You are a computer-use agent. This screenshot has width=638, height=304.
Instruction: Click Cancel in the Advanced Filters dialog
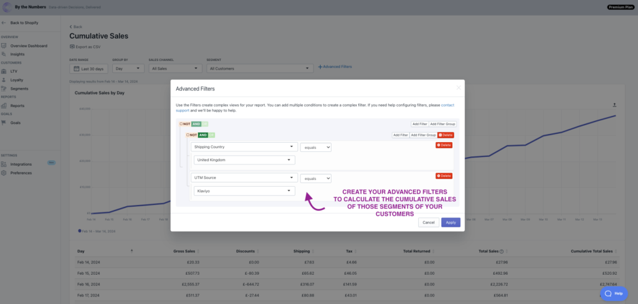click(x=429, y=222)
